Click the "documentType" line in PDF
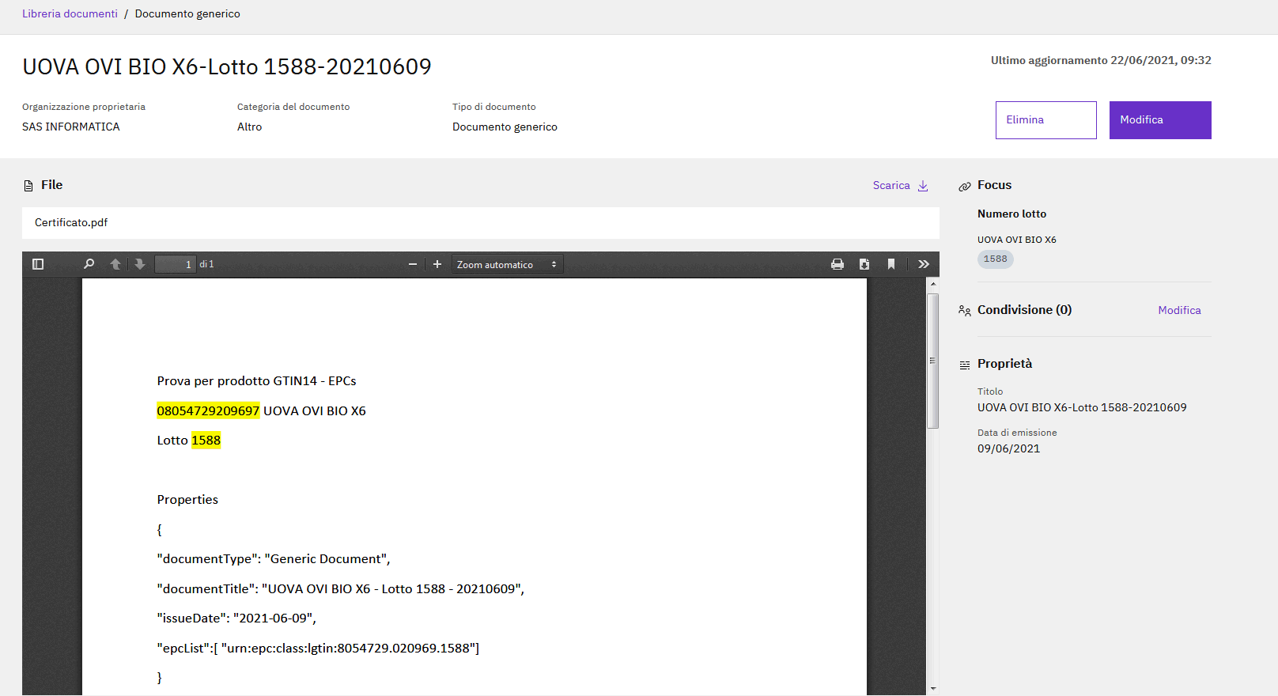Image resolution: width=1278 pixels, height=696 pixels. (274, 559)
